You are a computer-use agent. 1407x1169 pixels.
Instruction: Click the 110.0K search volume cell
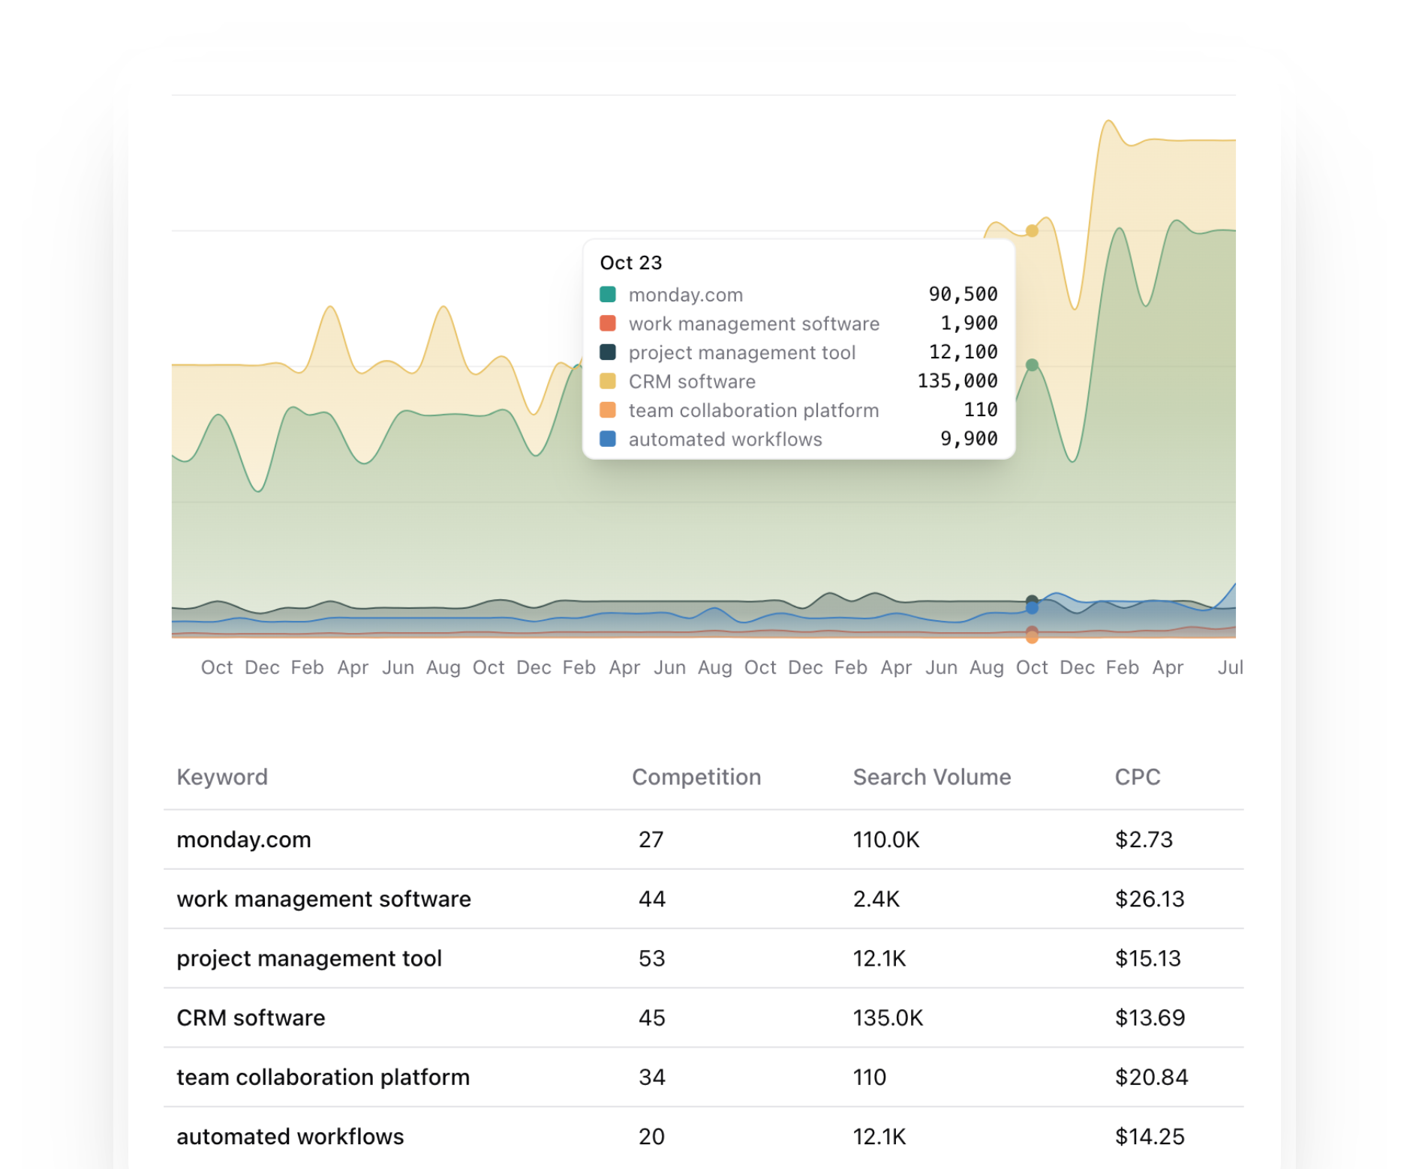coord(886,840)
